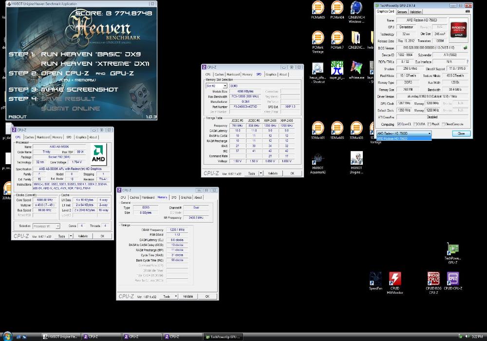Screen dimensions: 487x341
Task: Click the Tools dropdown arrow in the CPU-Z SPD window
Action: point(261,173)
